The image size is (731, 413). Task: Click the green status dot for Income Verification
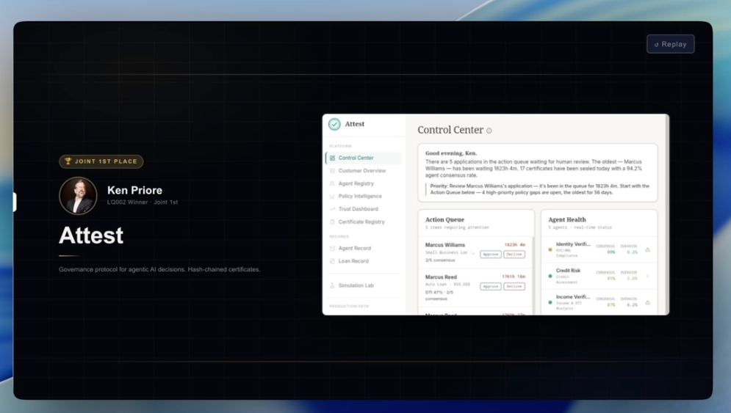[x=550, y=303]
